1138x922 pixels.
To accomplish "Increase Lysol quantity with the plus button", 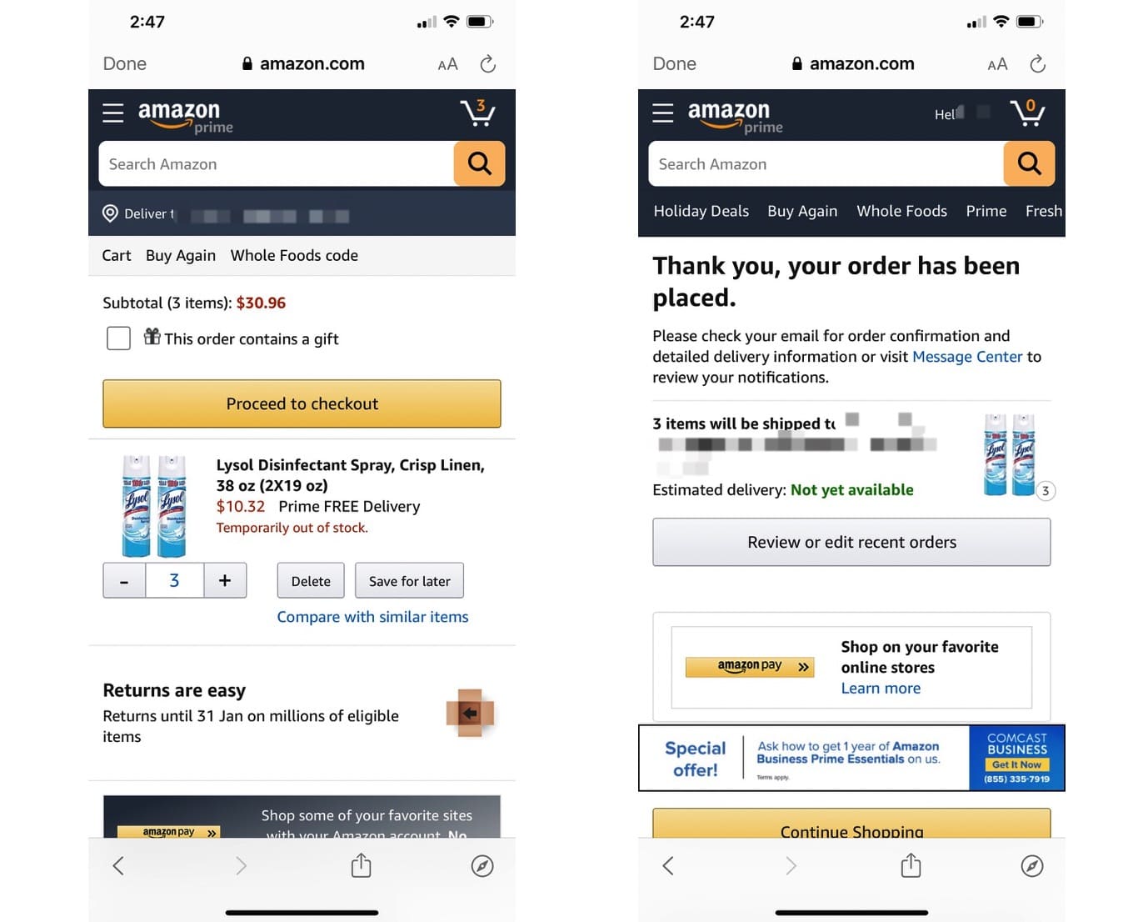I will pyautogui.click(x=224, y=580).
